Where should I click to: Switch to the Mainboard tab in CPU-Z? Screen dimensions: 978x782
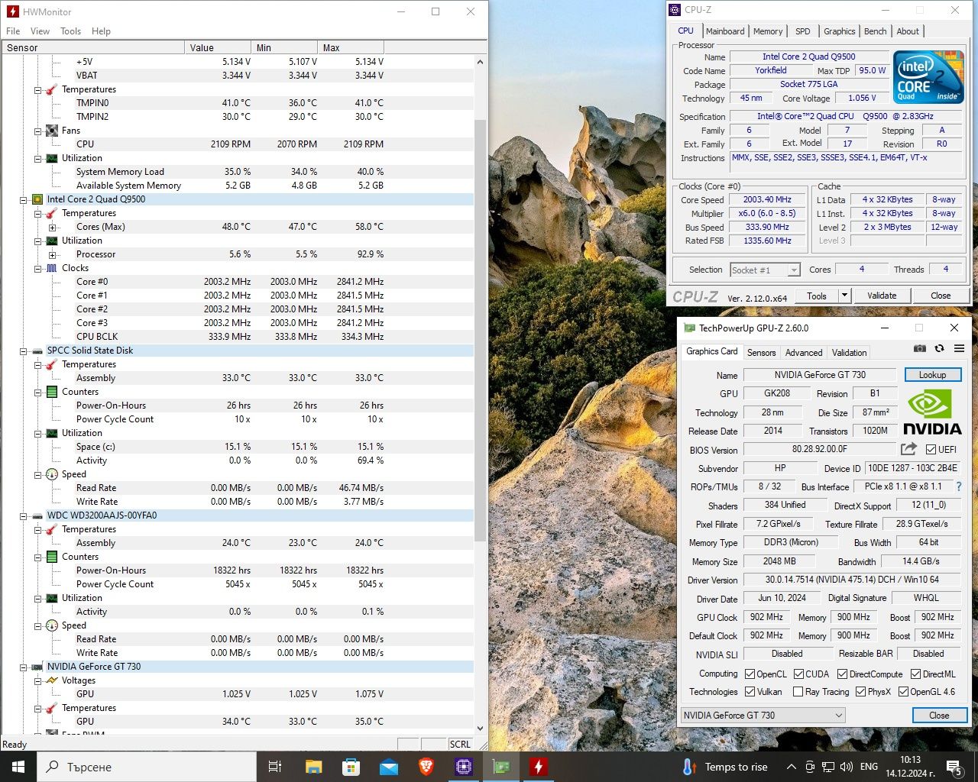click(725, 31)
